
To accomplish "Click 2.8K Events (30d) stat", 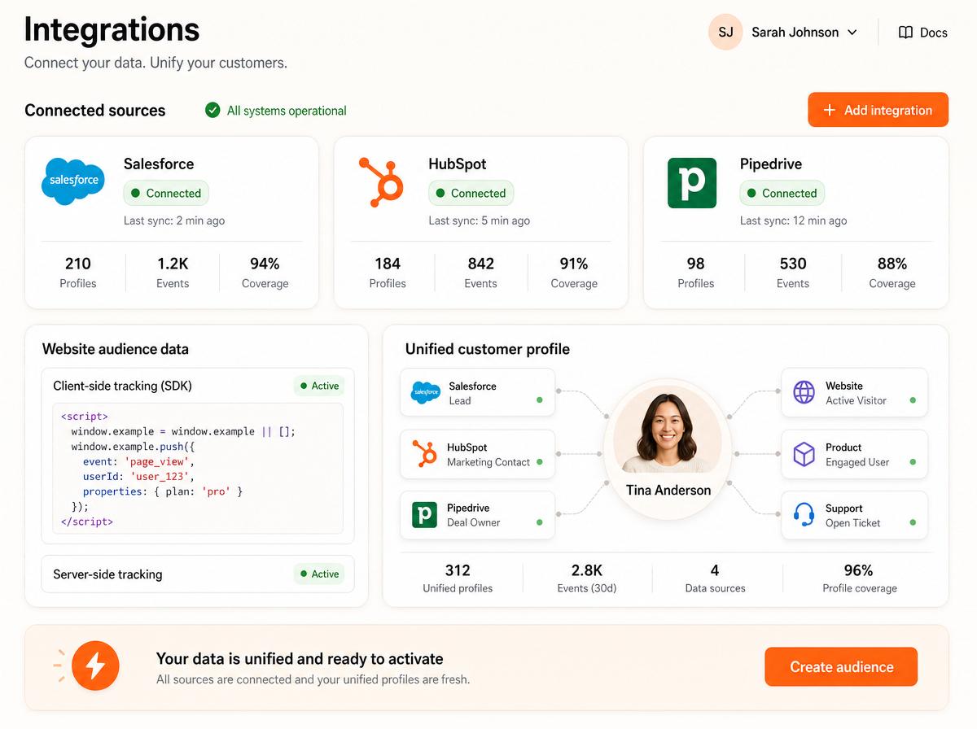I will point(587,578).
